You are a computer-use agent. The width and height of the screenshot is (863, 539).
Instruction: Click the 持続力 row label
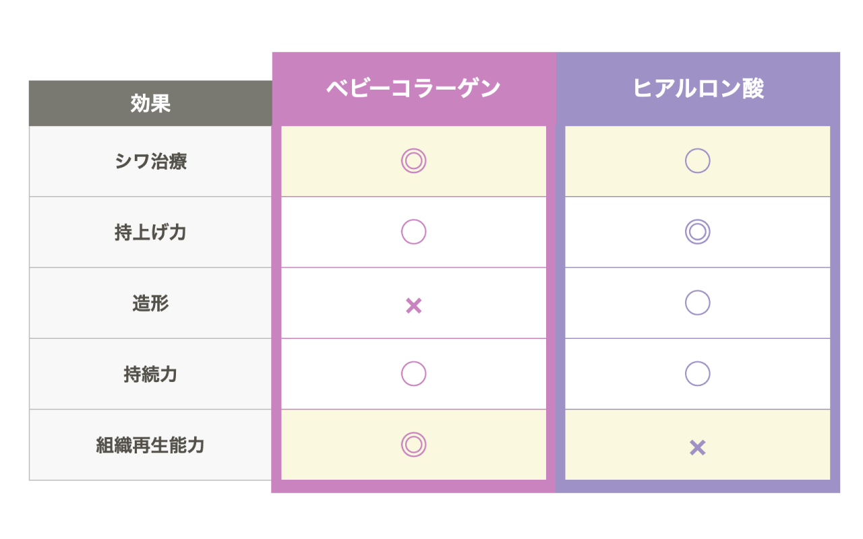[150, 374]
